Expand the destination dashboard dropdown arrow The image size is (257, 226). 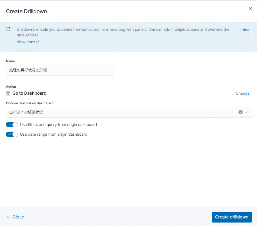246,112
